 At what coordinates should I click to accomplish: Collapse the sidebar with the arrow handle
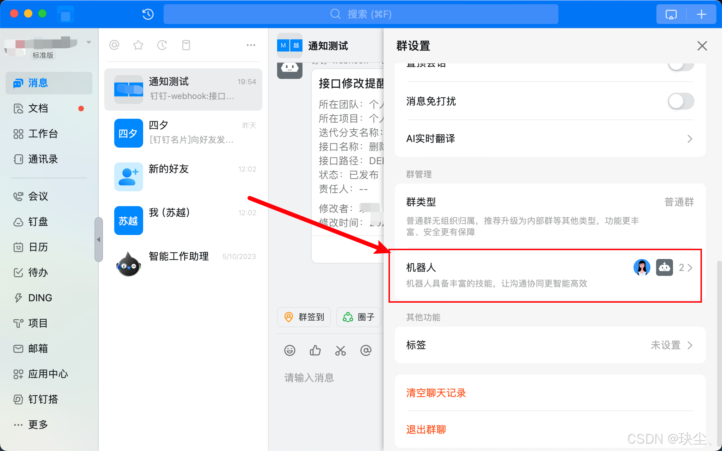tap(99, 240)
